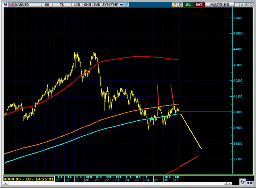
Task: Open the Twitter bird icon
Action: [126, 4]
